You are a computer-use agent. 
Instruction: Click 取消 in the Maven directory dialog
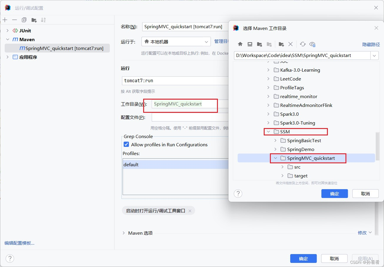tap(365, 194)
